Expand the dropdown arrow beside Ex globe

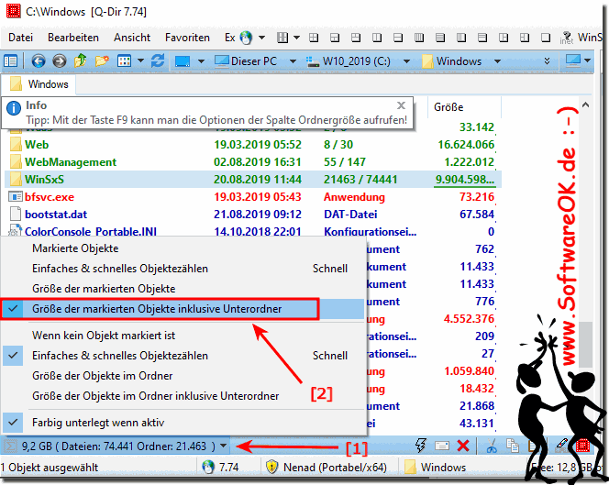tap(261, 38)
